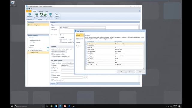The width and height of the screenshot is (192, 108).
Task: Open dropdown at right of Job Name field
Action: (x=87, y=77)
